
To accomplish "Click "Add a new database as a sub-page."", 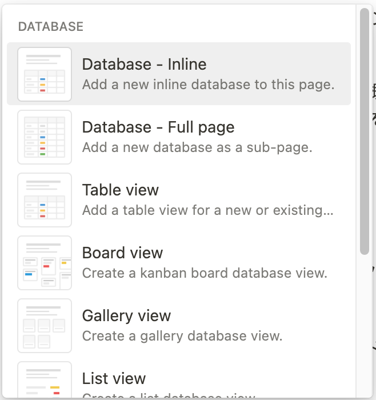I will click(x=197, y=147).
